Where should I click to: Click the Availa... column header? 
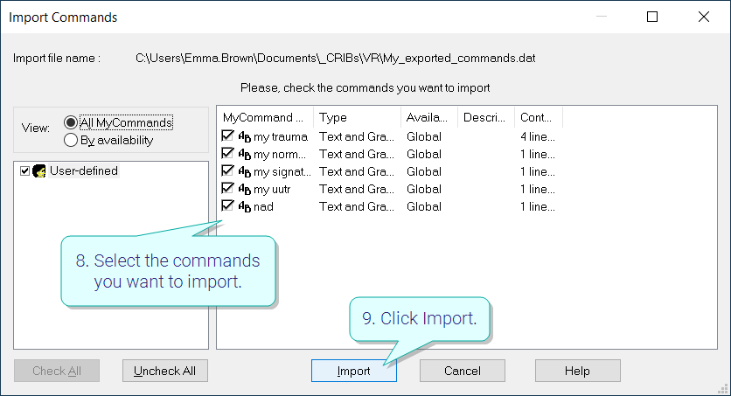[x=429, y=117]
